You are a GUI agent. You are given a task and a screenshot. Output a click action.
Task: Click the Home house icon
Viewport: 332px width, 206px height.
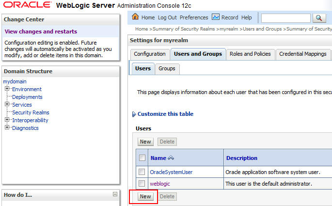(135, 16)
